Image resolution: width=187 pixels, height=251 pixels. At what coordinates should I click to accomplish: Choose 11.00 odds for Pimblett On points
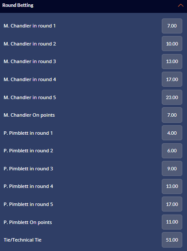click(172, 222)
